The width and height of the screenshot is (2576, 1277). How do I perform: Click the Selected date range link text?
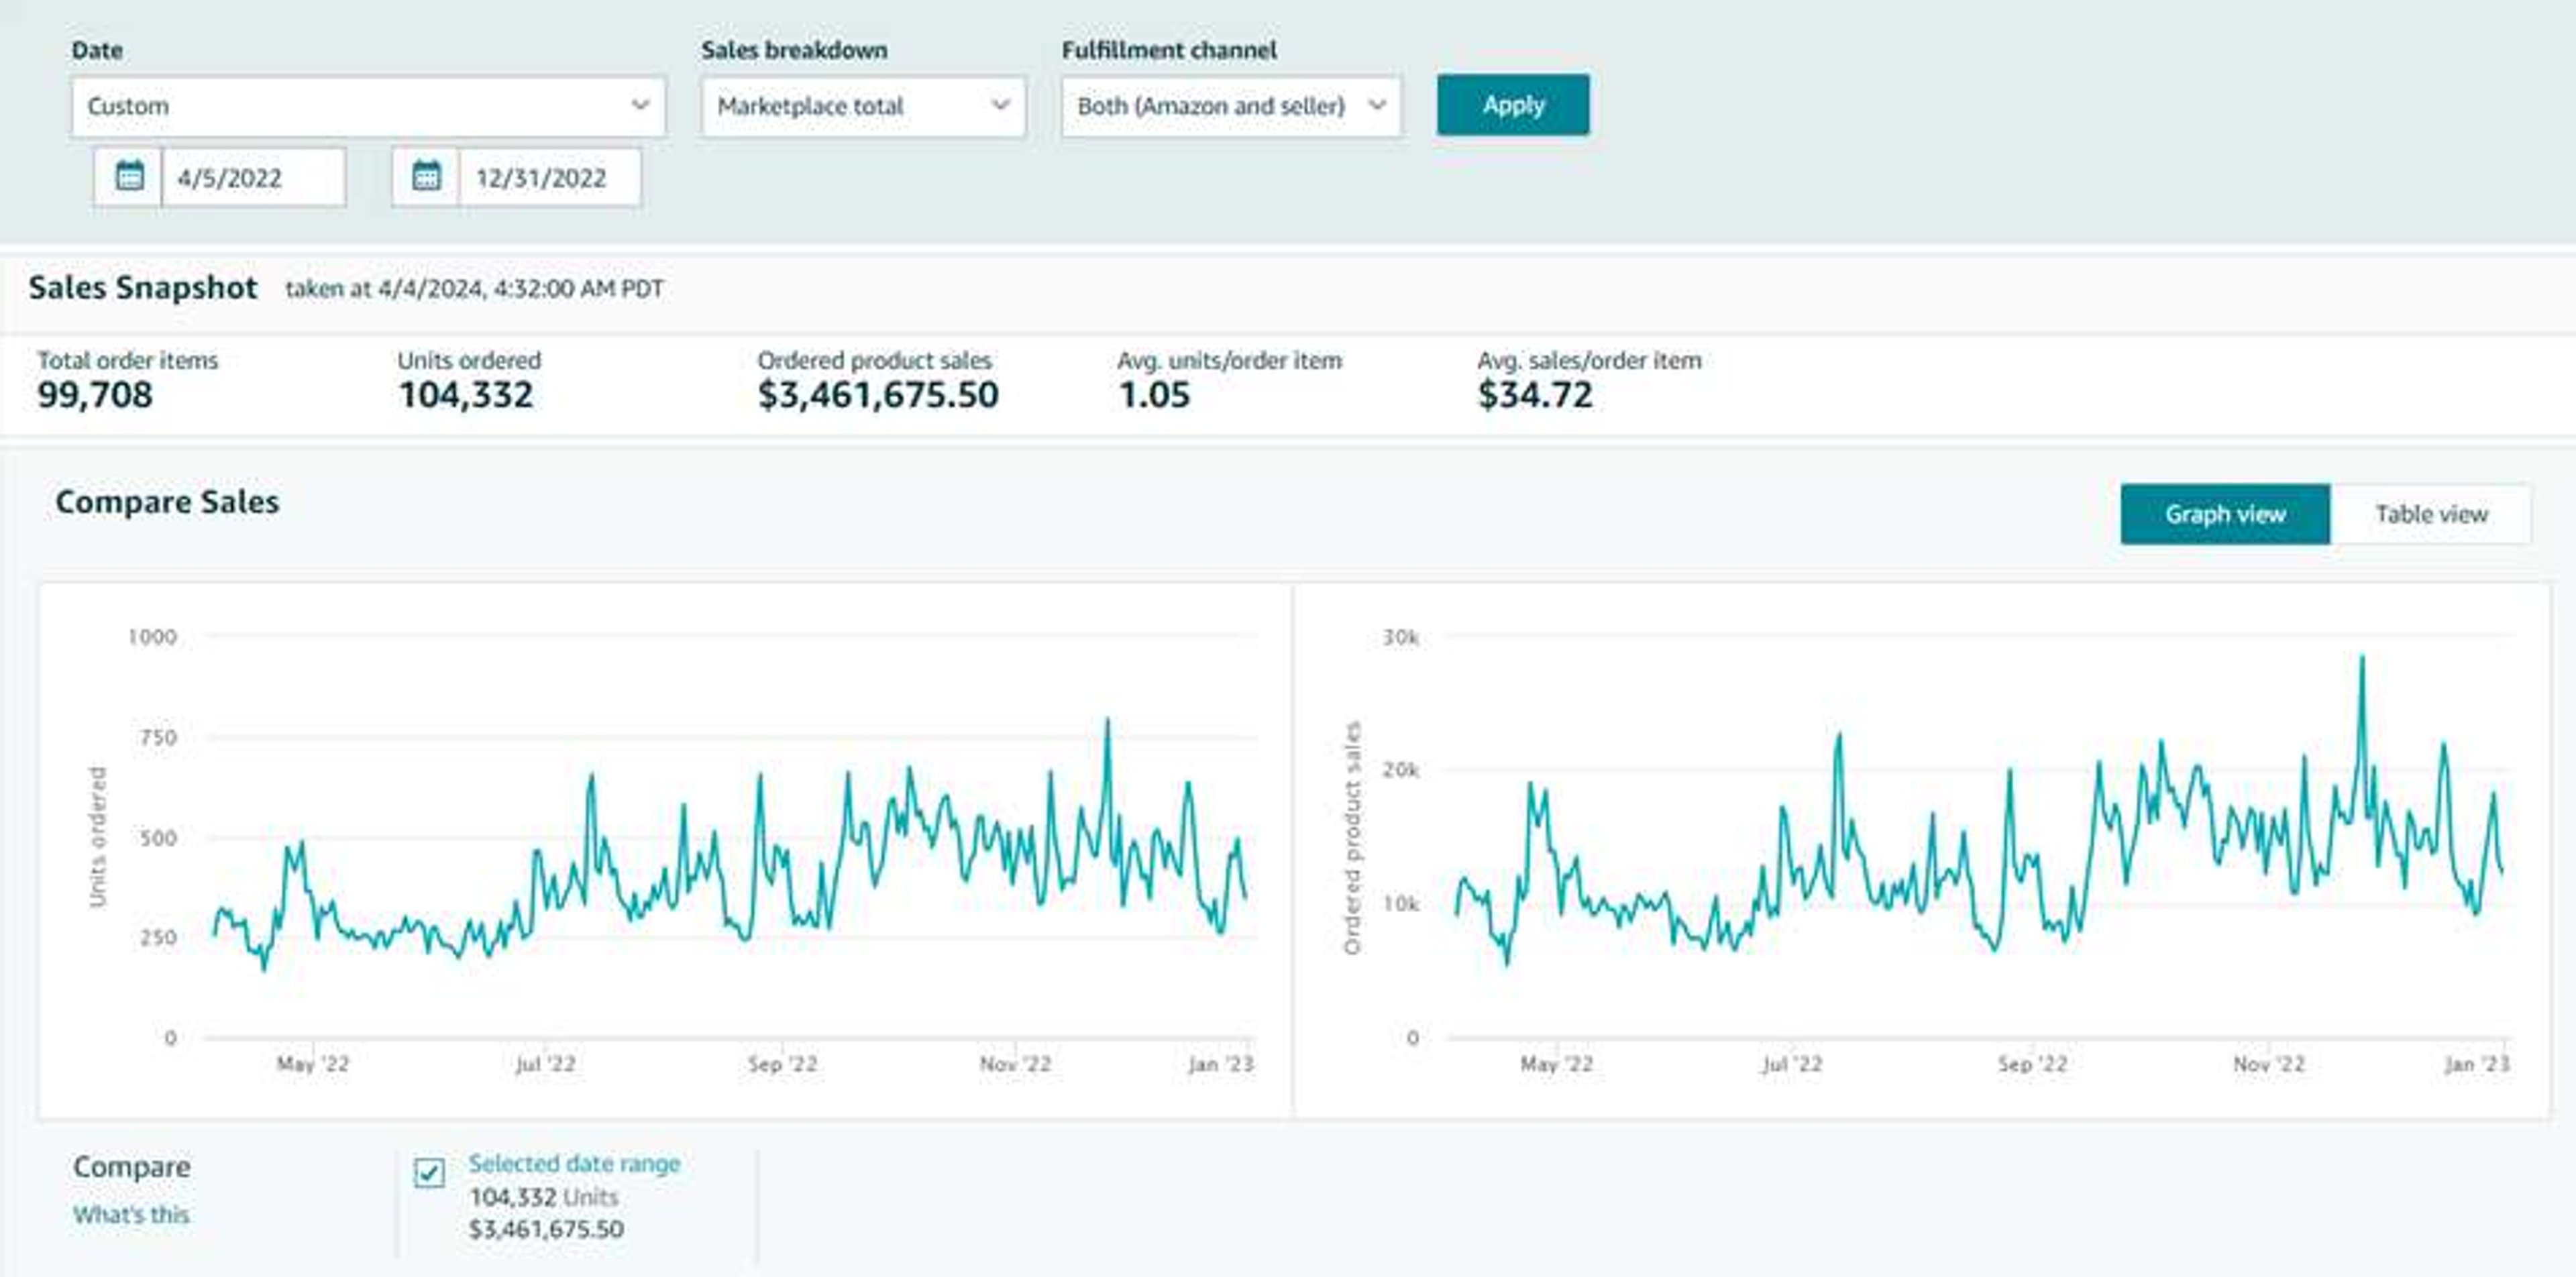(x=574, y=1164)
